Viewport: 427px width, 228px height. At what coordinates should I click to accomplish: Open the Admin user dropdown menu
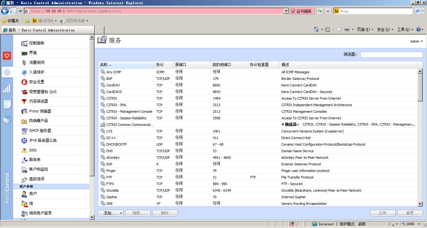point(416,41)
